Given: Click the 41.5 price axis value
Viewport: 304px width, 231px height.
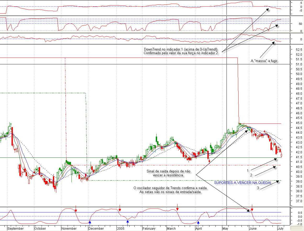Looking at the screenshot, I should pos(299,157).
